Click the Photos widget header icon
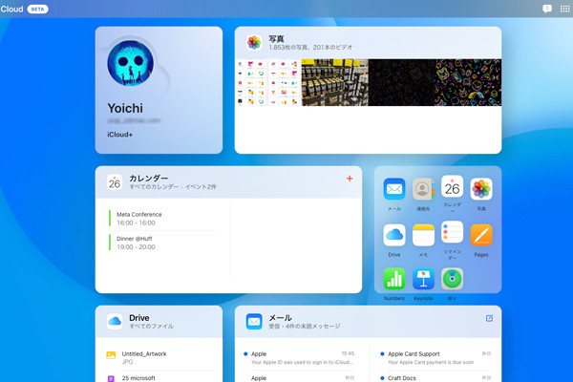This screenshot has width=573, height=382. [254, 43]
